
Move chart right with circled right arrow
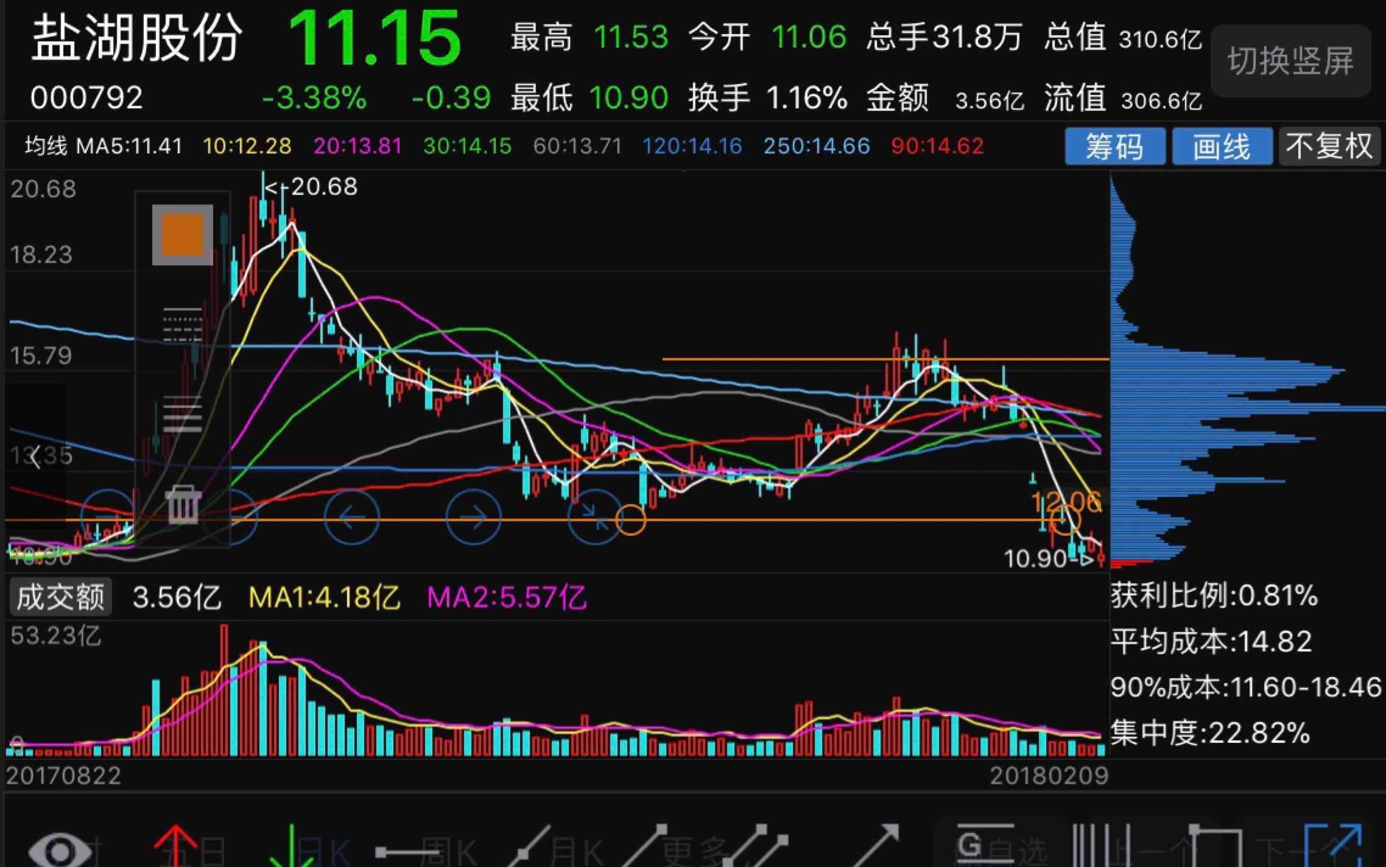tap(474, 518)
